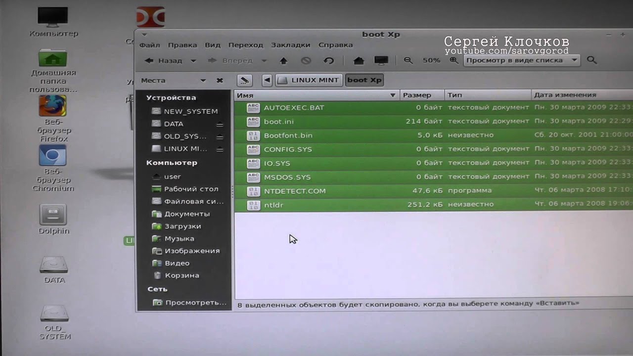Go up to the parent folder arrow
633x356 pixels.
[283, 61]
